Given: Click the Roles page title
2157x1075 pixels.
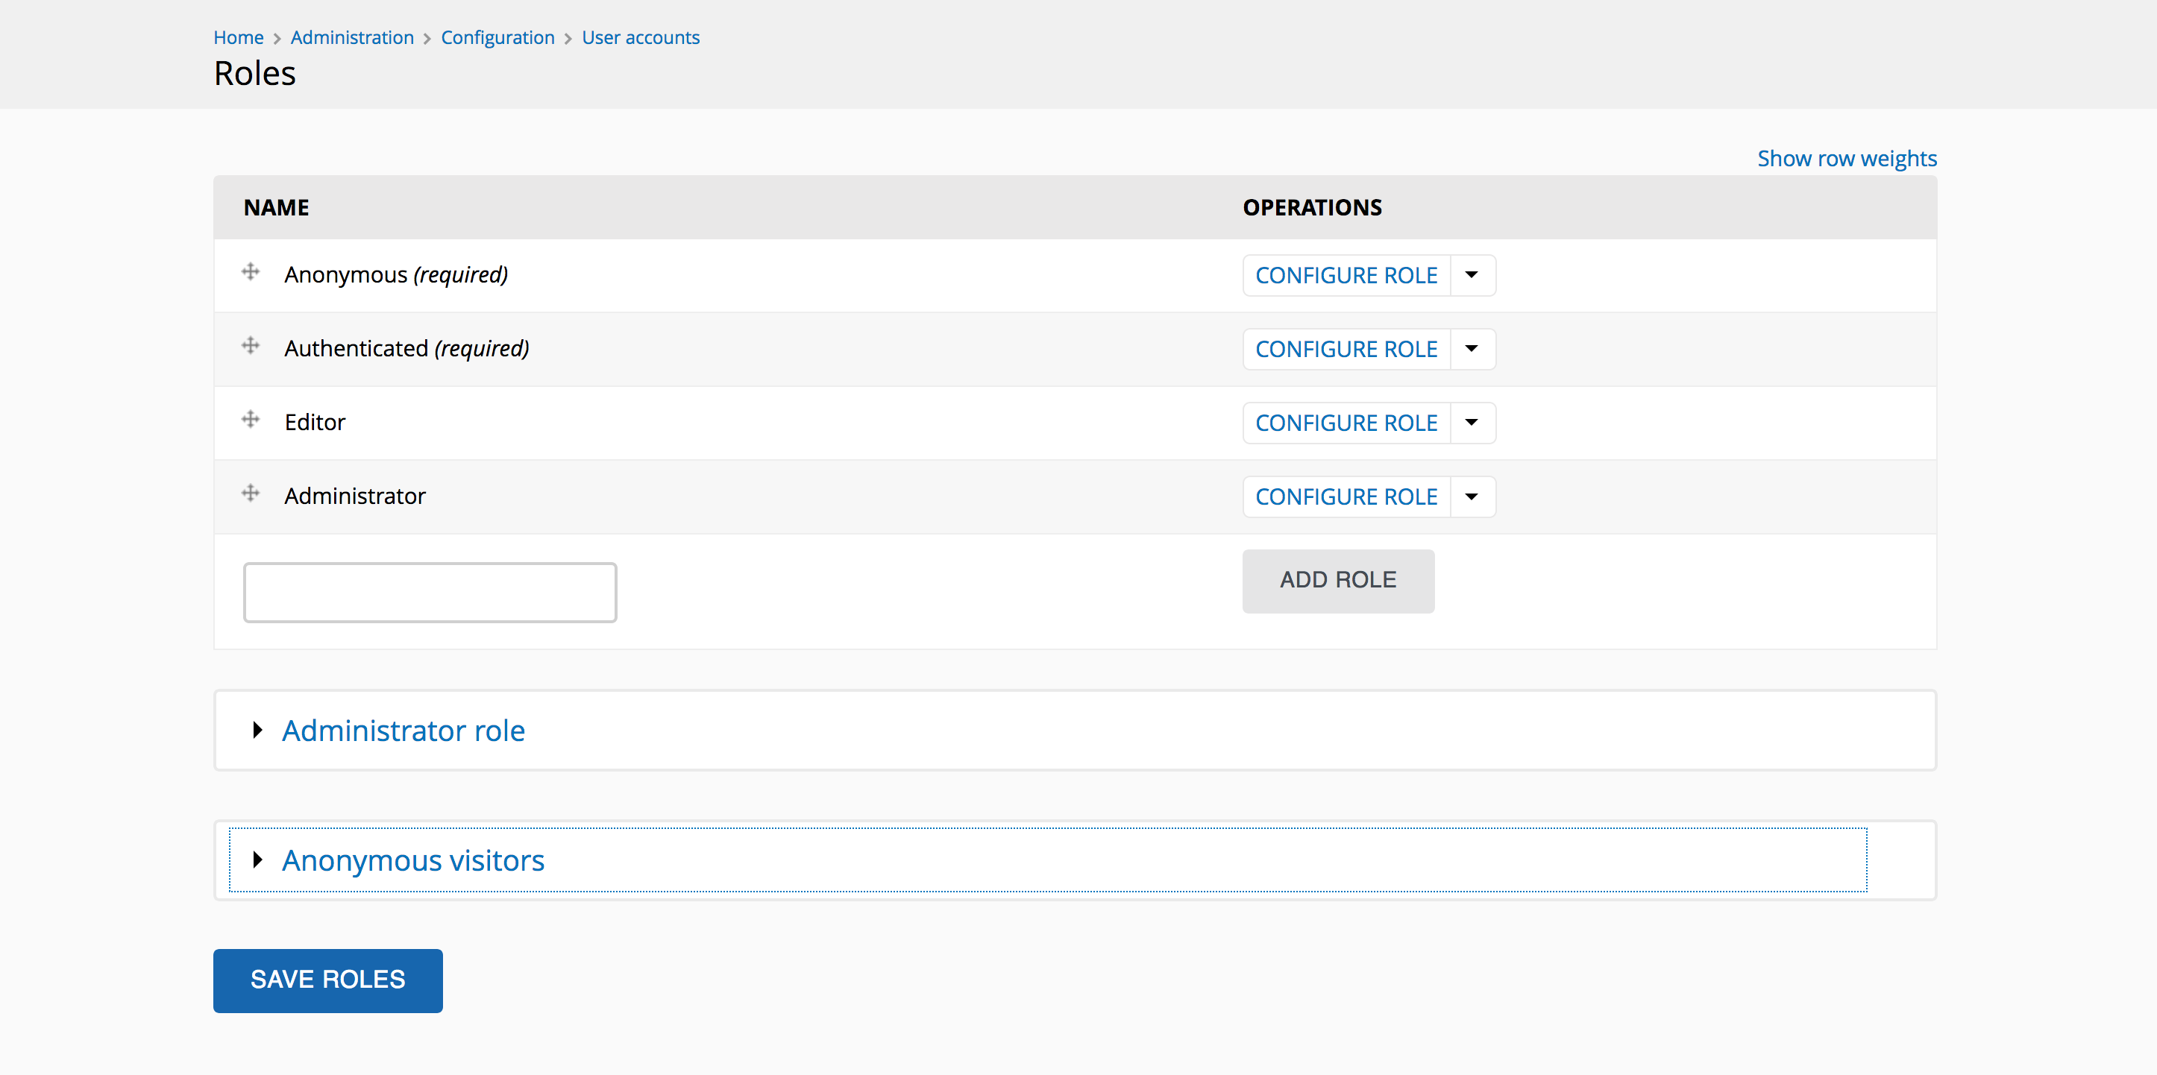Looking at the screenshot, I should tap(254, 74).
